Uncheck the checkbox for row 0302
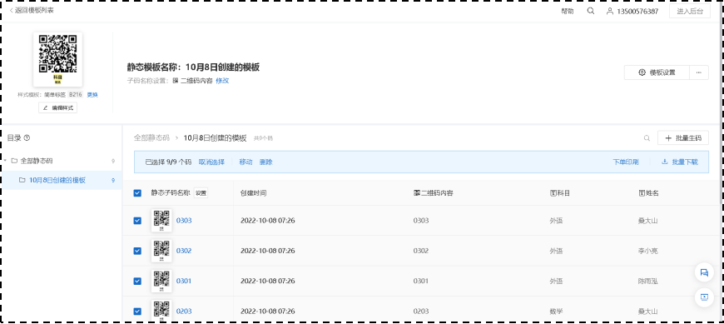The image size is (724, 324). tap(137, 251)
